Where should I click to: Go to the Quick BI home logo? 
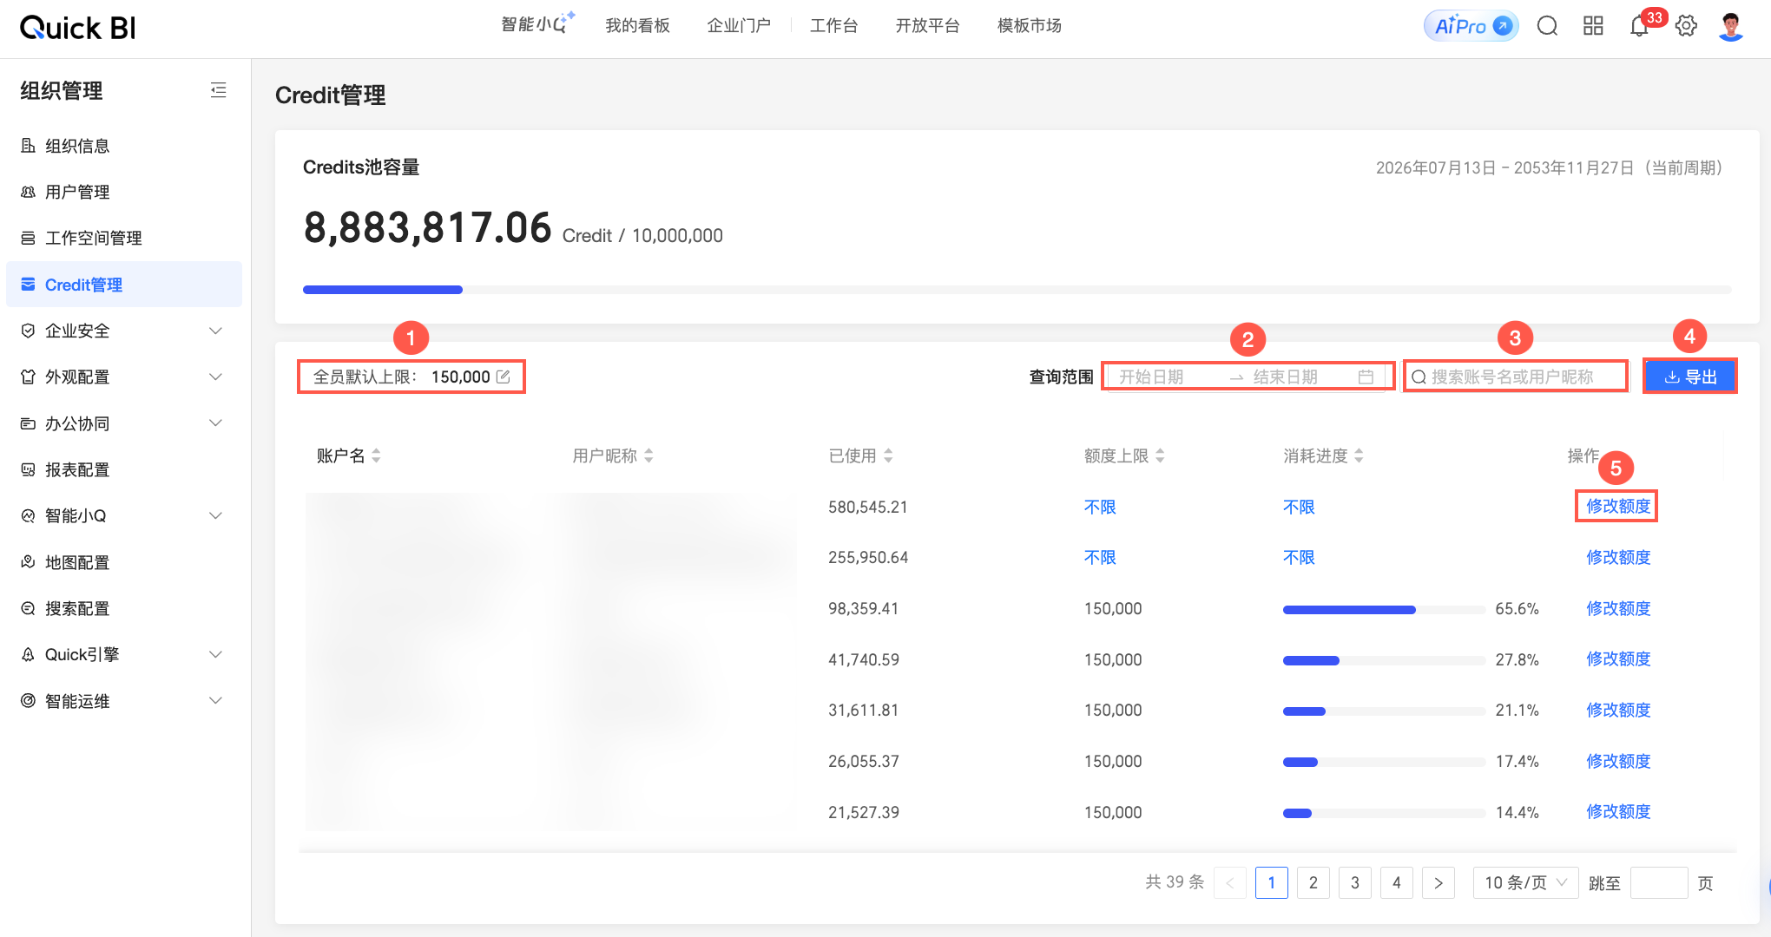[x=78, y=28]
